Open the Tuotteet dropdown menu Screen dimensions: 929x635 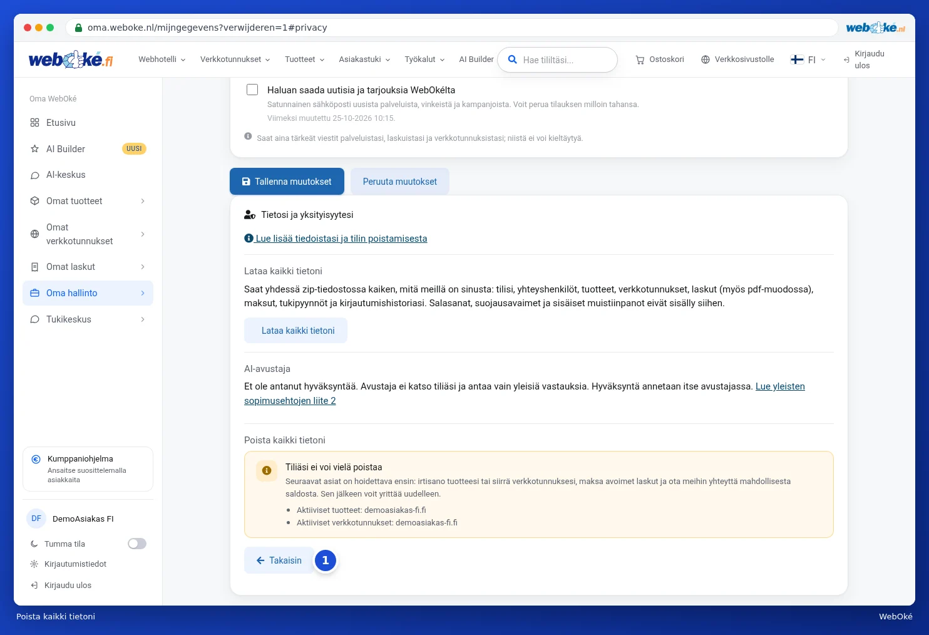tap(305, 59)
